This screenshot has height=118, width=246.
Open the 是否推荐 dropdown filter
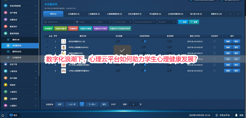(x=167, y=22)
